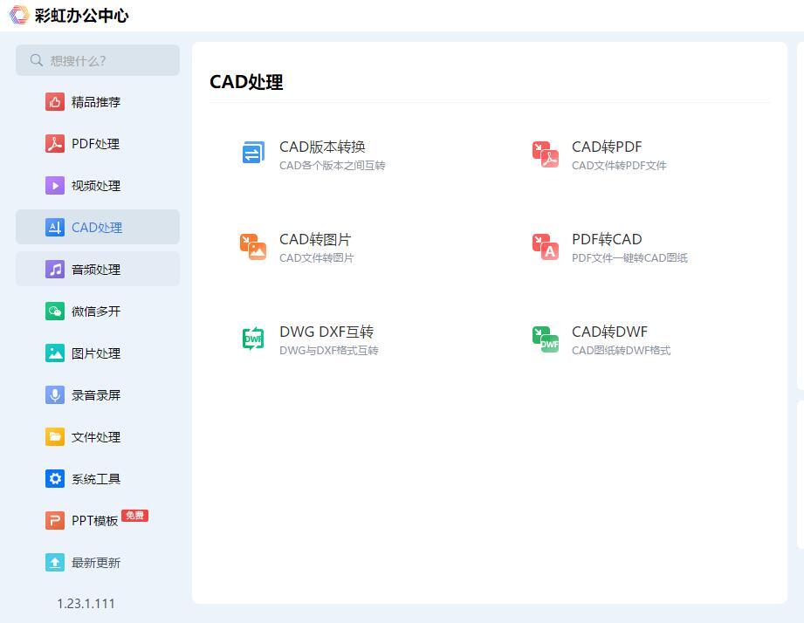This screenshot has width=804, height=623.
Task: Open the CAD转图片 tool title
Action: click(315, 239)
